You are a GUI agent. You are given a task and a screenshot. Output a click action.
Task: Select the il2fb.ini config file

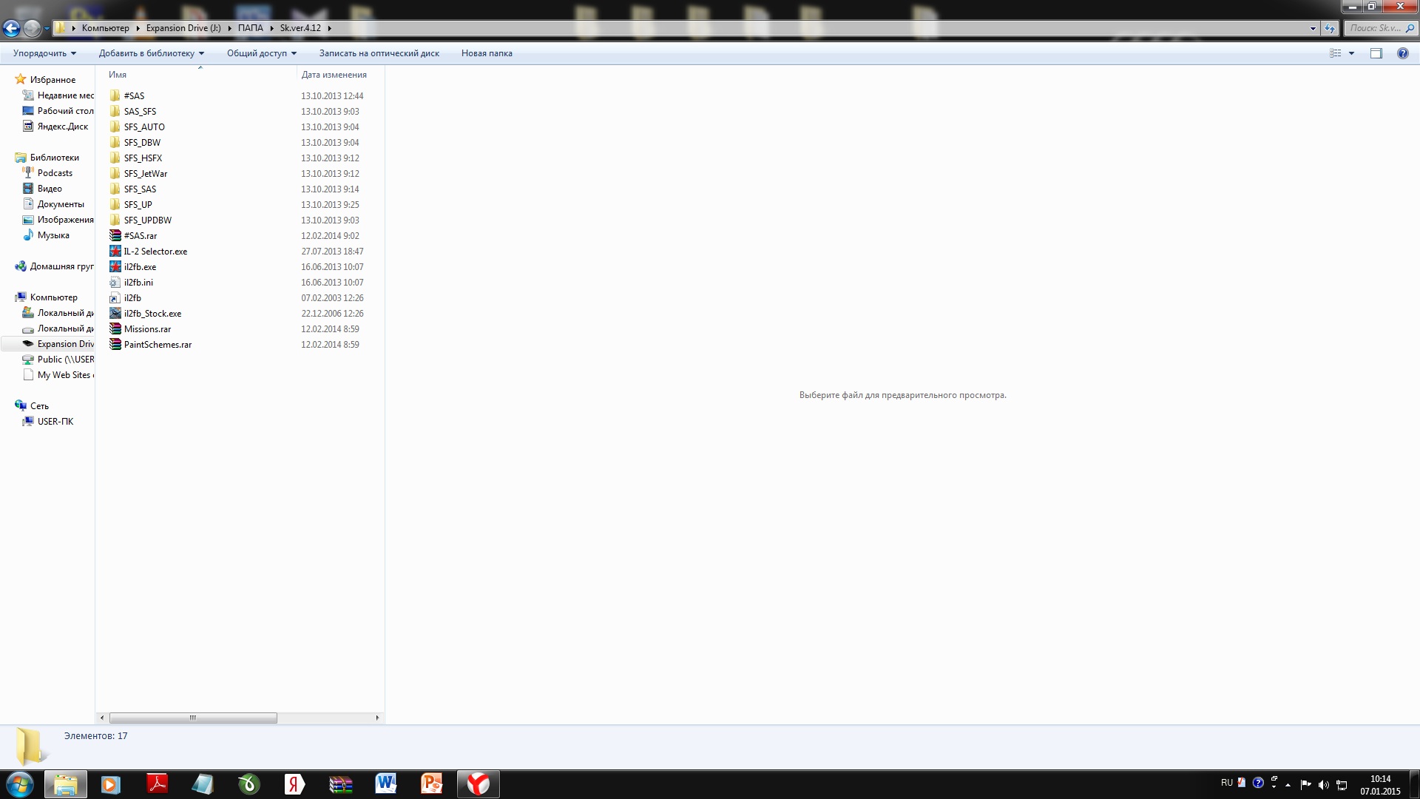click(x=138, y=283)
